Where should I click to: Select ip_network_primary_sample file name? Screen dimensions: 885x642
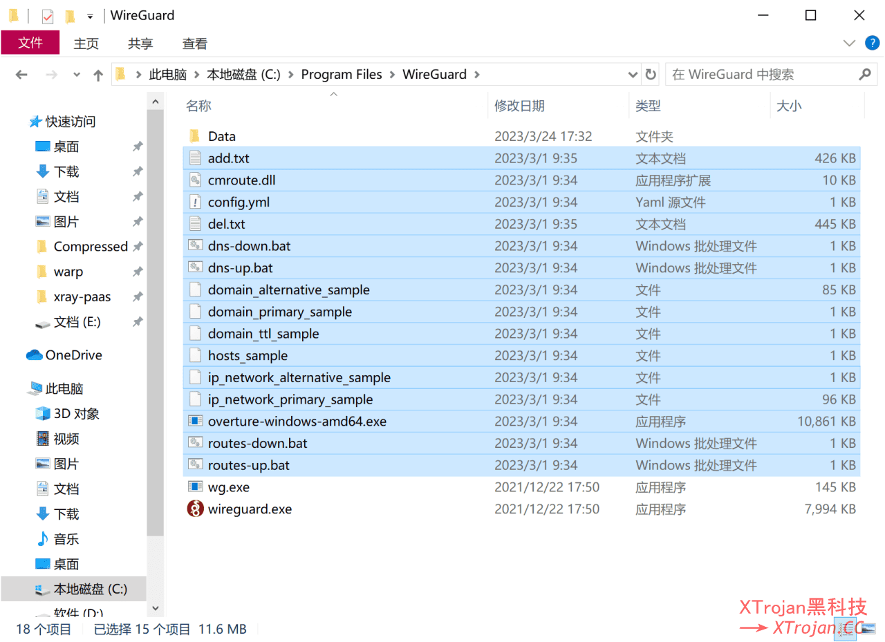290,399
